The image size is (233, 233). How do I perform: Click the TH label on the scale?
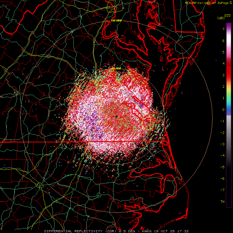(222, 202)
